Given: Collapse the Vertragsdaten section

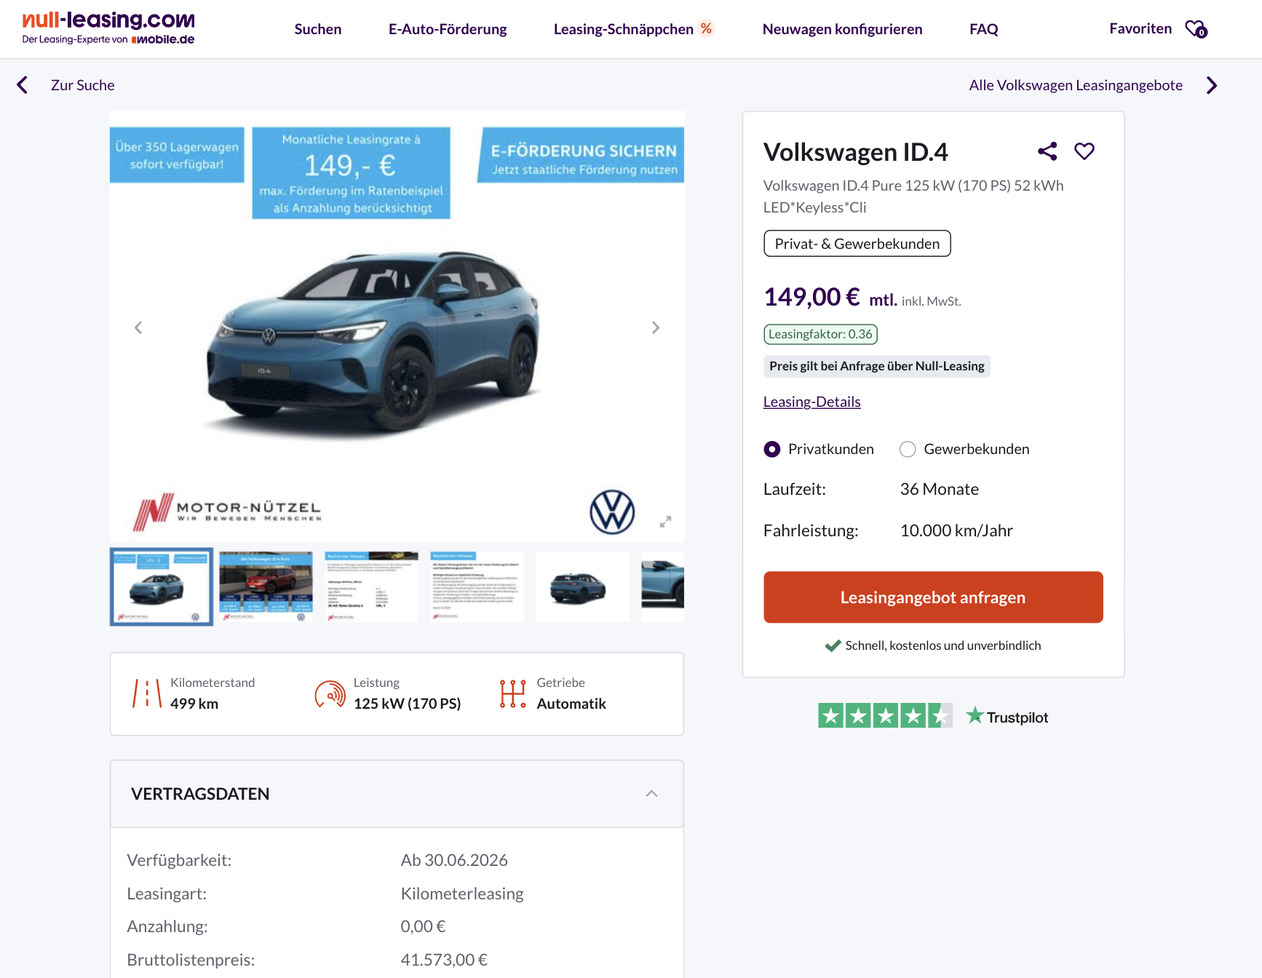Looking at the screenshot, I should 651,794.
